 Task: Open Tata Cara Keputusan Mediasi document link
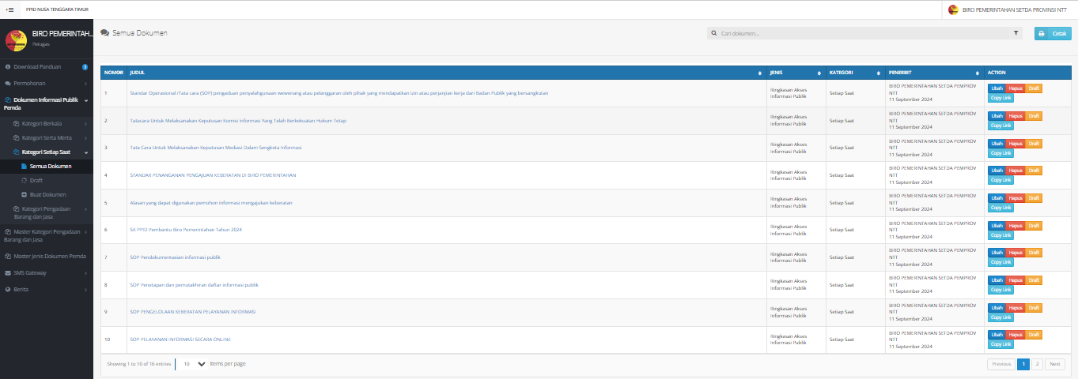click(x=215, y=148)
